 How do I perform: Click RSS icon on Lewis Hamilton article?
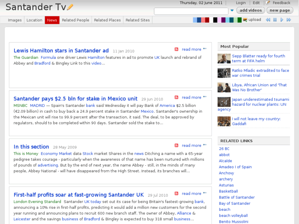point(176,49)
